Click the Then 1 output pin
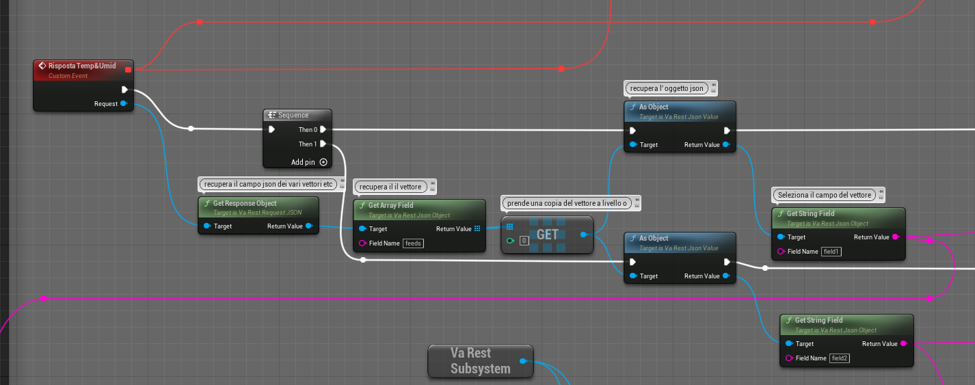The image size is (975, 385). (x=323, y=144)
